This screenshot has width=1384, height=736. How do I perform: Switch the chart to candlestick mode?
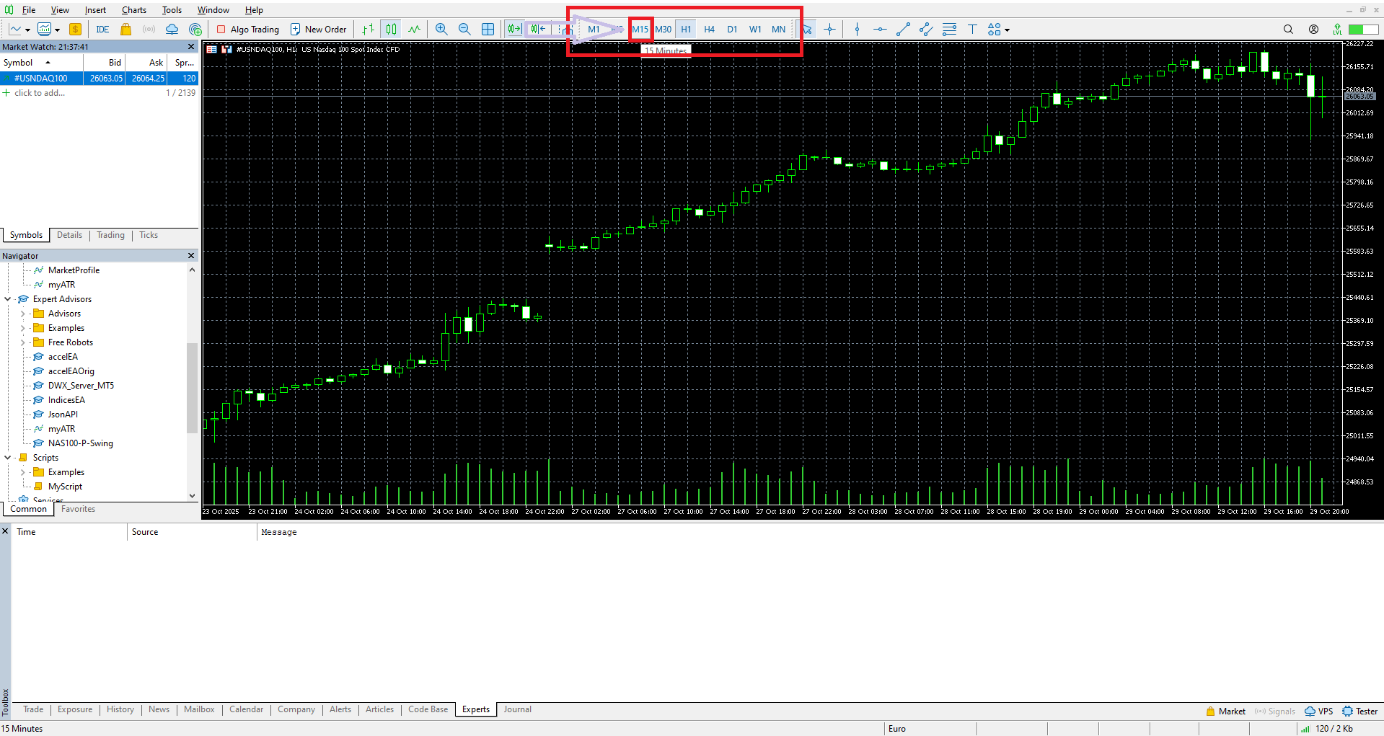pos(390,29)
